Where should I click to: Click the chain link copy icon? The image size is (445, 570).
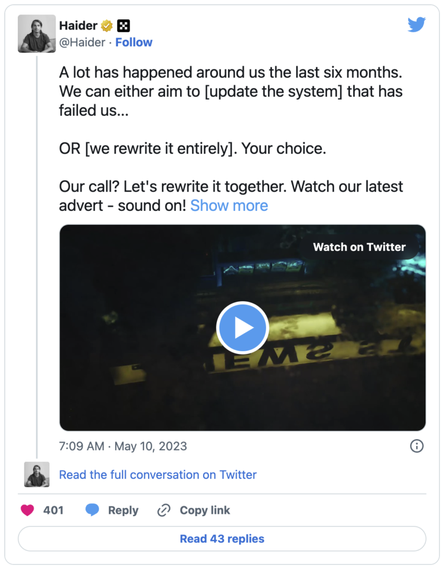pyautogui.click(x=164, y=510)
